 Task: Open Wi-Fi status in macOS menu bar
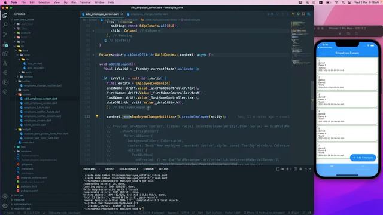336,2
